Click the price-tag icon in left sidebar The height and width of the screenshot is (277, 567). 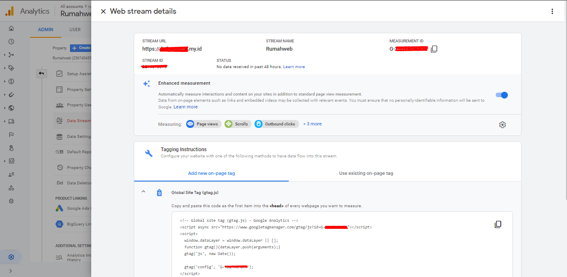point(11,68)
